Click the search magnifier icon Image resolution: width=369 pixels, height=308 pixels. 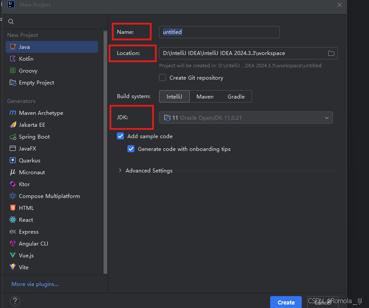tap(11, 22)
